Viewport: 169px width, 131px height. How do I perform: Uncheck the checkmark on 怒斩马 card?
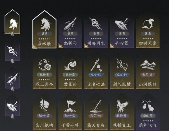(x=60, y=46)
